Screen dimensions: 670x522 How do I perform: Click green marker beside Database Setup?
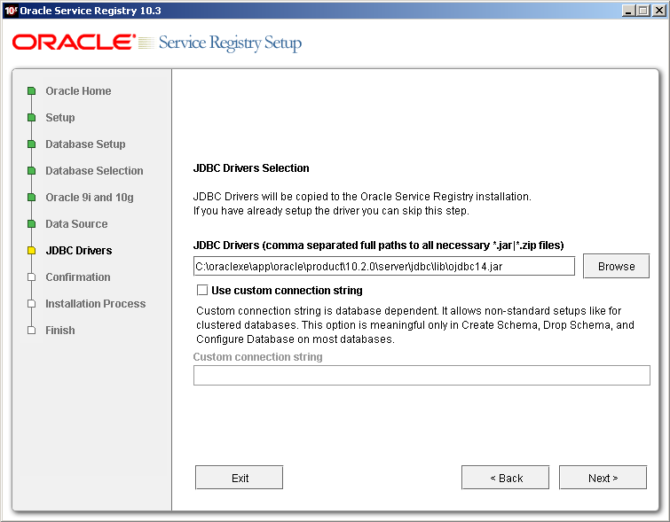pyautogui.click(x=31, y=144)
